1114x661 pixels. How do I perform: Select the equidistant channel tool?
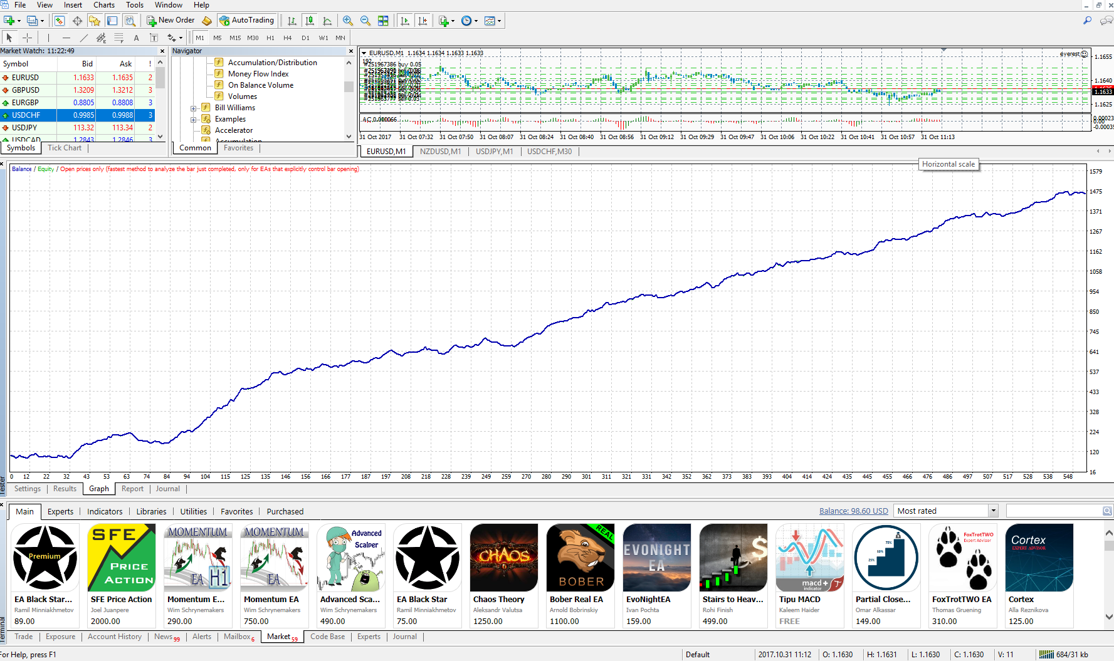(x=101, y=38)
